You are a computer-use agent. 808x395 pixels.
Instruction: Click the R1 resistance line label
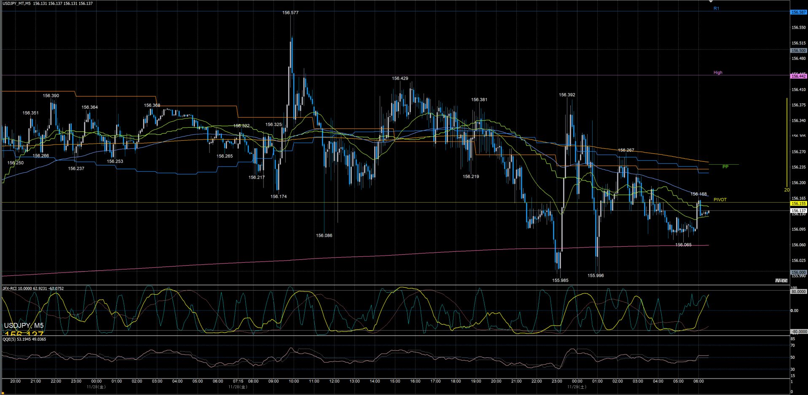tap(716, 8)
